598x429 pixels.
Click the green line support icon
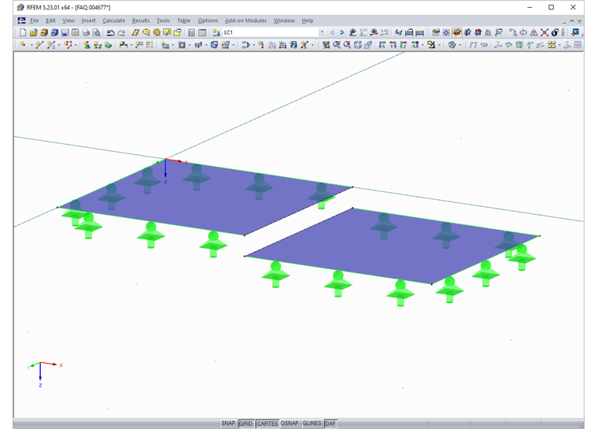point(98,45)
